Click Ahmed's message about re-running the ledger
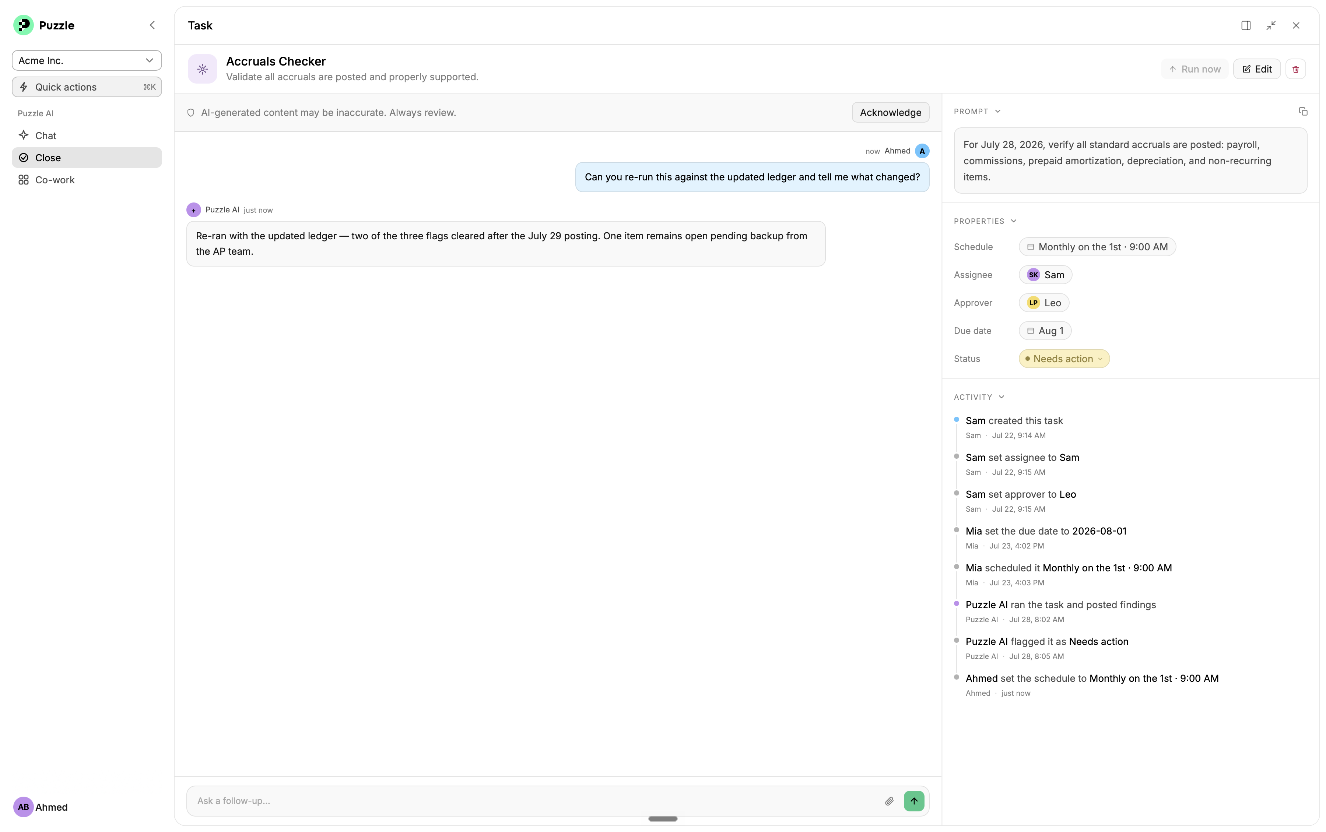This screenshot has height=832, width=1326. click(x=752, y=177)
